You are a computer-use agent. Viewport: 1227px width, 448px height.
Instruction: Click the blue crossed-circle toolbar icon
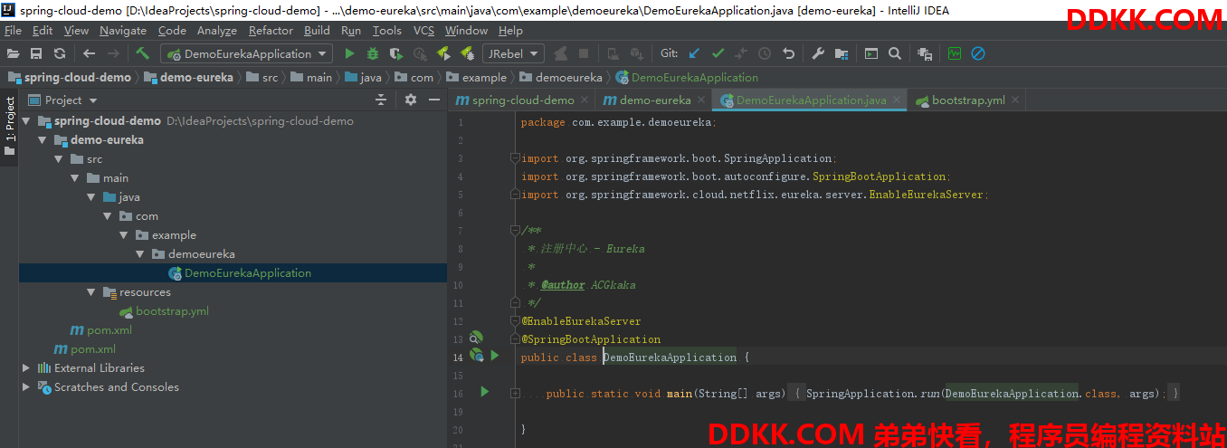(x=978, y=54)
